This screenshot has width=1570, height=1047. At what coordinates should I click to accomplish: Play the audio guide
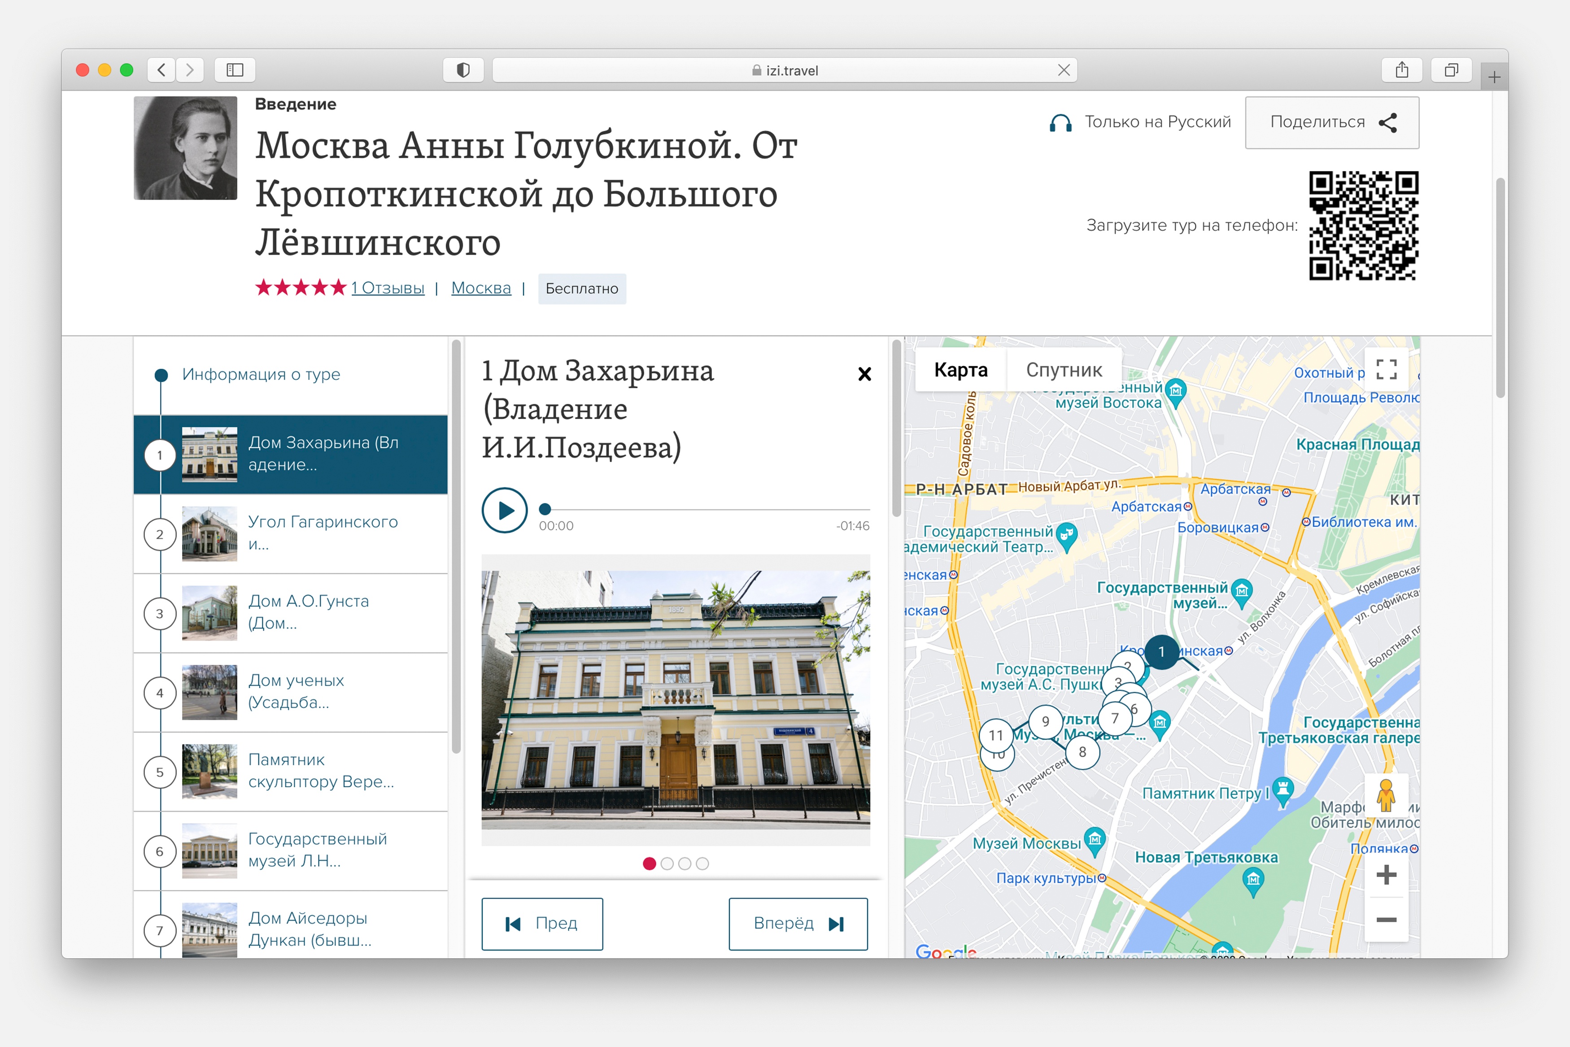pos(505,510)
